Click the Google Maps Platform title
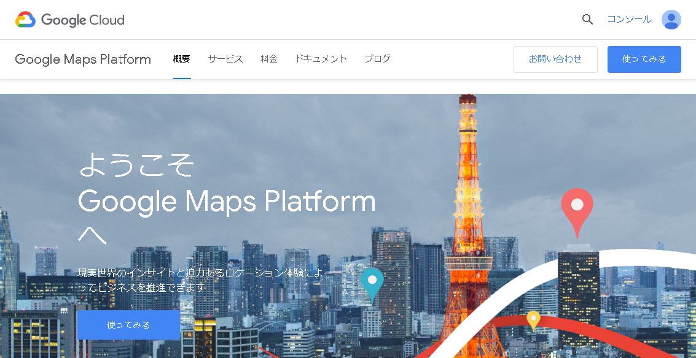Screen dimensions: 696x358 pos(83,59)
